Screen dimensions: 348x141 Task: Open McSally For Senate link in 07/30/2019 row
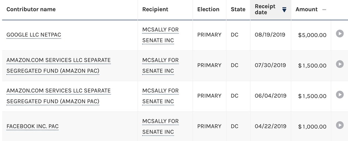point(160,66)
